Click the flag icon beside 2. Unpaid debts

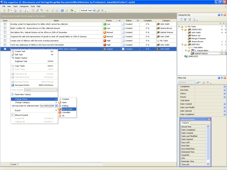pyautogui.click(x=193, y=50)
